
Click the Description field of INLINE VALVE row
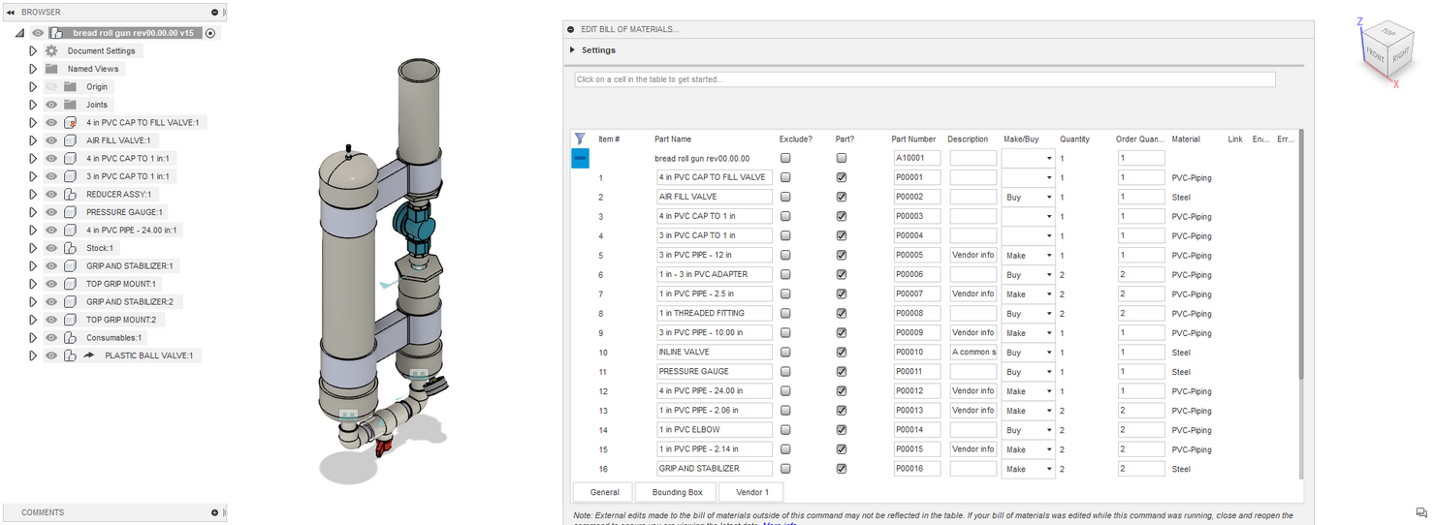click(973, 352)
